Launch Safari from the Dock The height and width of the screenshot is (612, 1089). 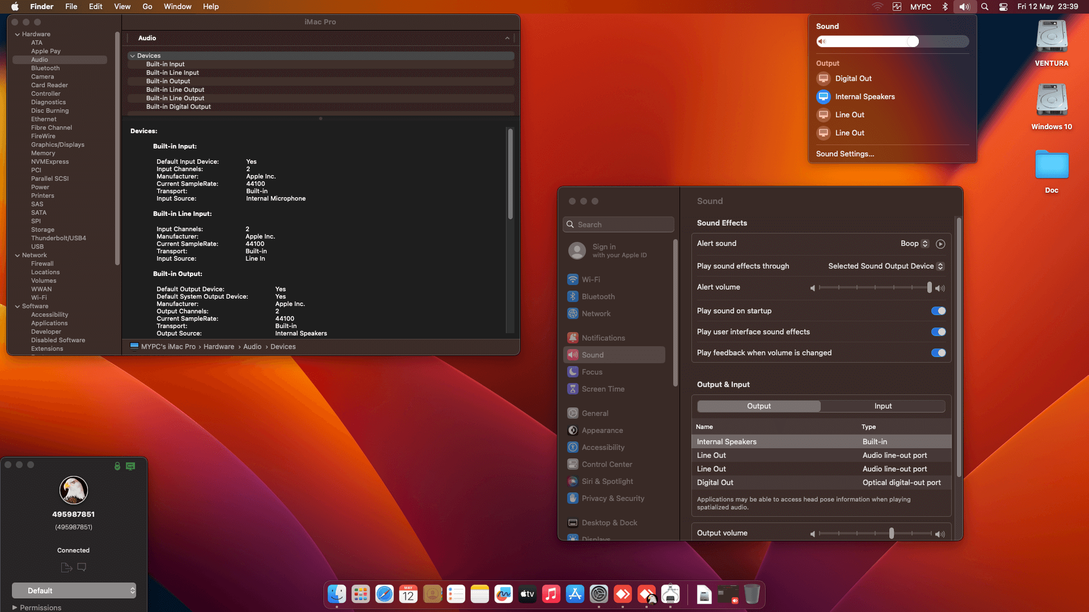coord(385,594)
